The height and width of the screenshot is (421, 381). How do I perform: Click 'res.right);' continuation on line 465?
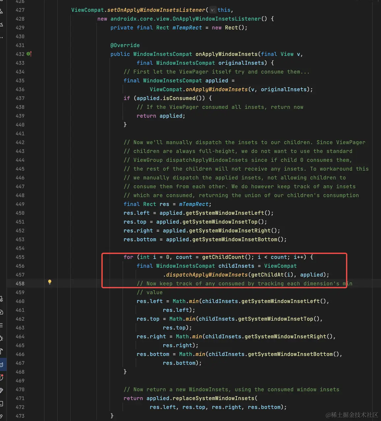(181, 345)
